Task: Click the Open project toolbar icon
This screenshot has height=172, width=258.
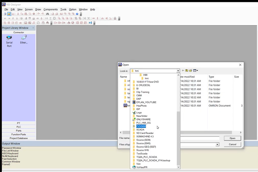Action: [x=9, y=14]
